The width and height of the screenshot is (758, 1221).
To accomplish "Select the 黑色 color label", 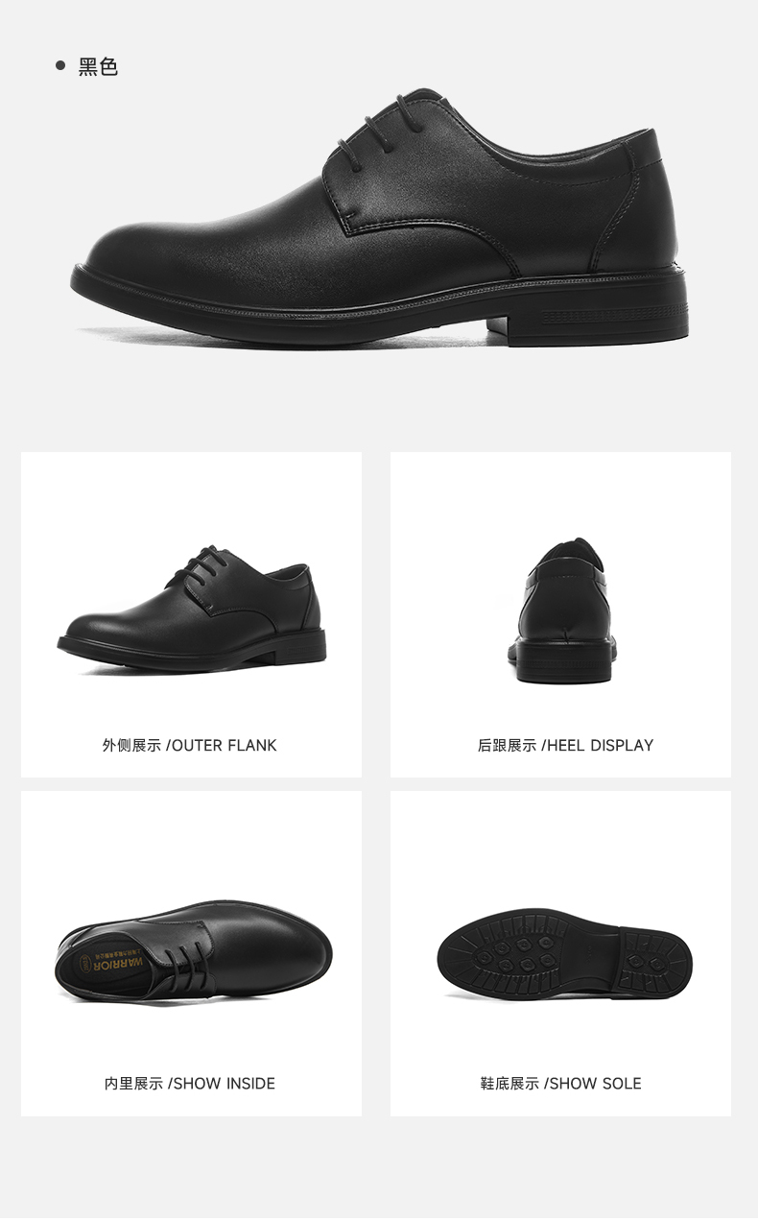I will click(x=98, y=66).
